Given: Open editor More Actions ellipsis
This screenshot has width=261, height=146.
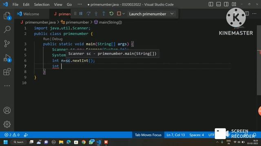Looking at the screenshot, I should 254,14.
